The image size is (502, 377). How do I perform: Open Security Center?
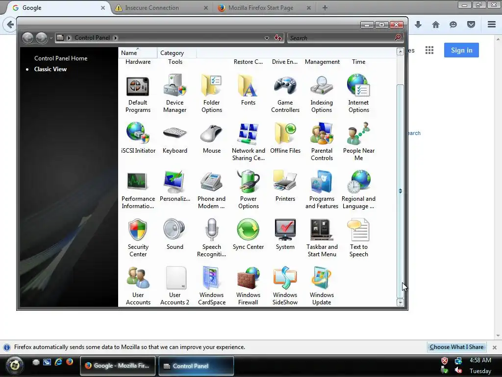pyautogui.click(x=138, y=238)
